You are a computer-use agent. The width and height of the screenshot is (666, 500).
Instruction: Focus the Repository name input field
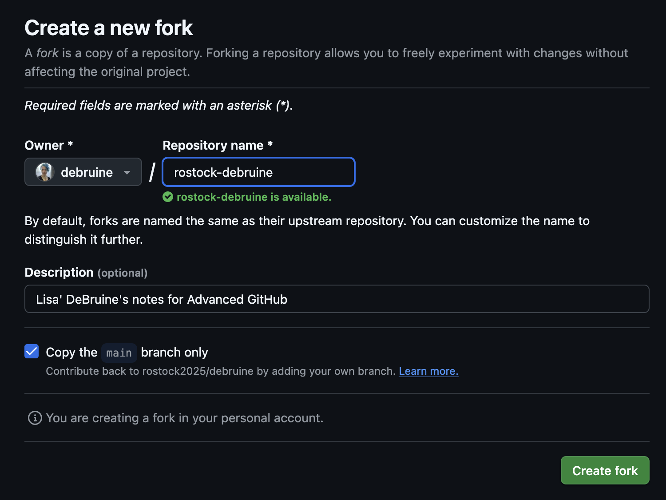coord(258,172)
